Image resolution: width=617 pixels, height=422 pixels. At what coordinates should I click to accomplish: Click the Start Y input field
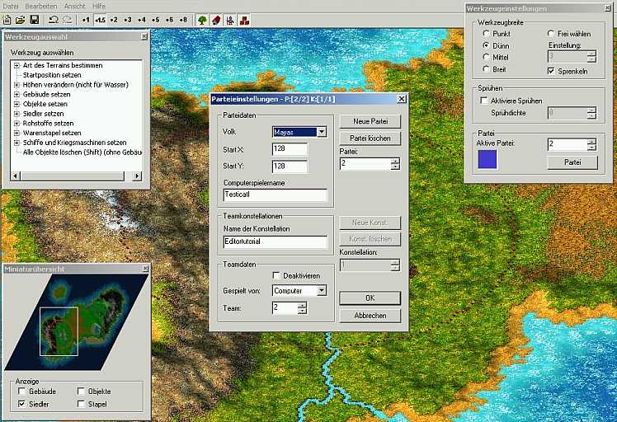(x=290, y=166)
